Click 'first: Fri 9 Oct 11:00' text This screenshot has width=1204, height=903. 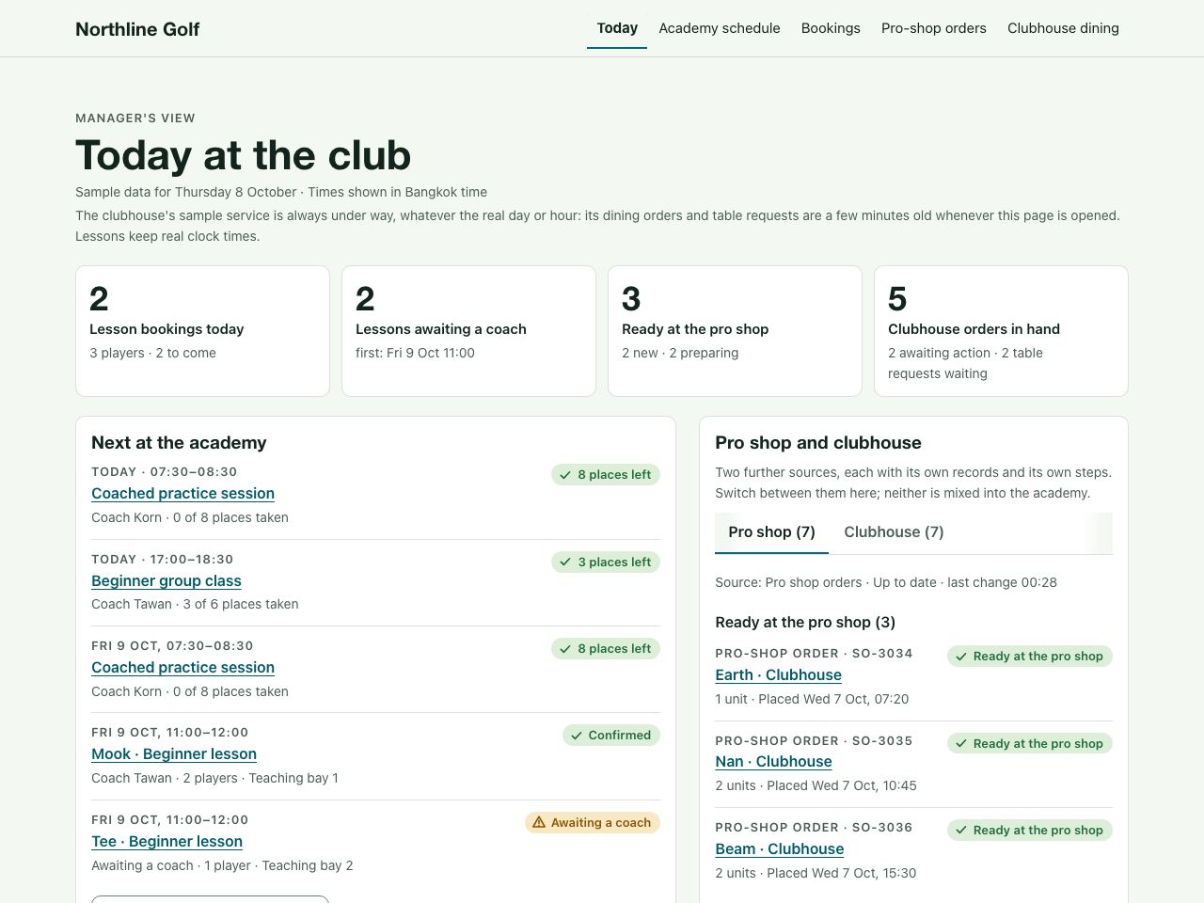[415, 354]
